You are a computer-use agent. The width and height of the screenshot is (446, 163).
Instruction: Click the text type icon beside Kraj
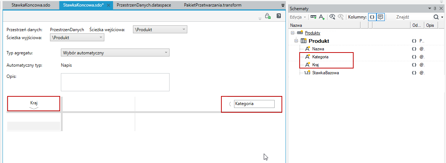click(x=308, y=64)
